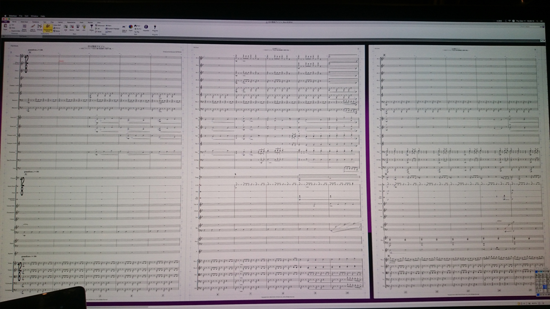Click the Wi-Fi status icon
Screen dimensions: 550x309
510,21
